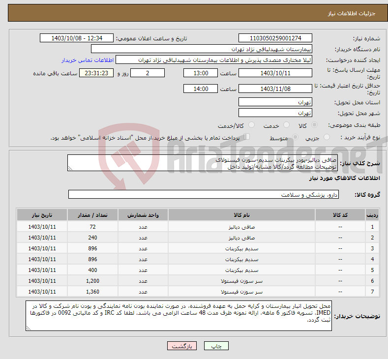
Task: Click quantity 1,360 in row 7
Action: 92,292
